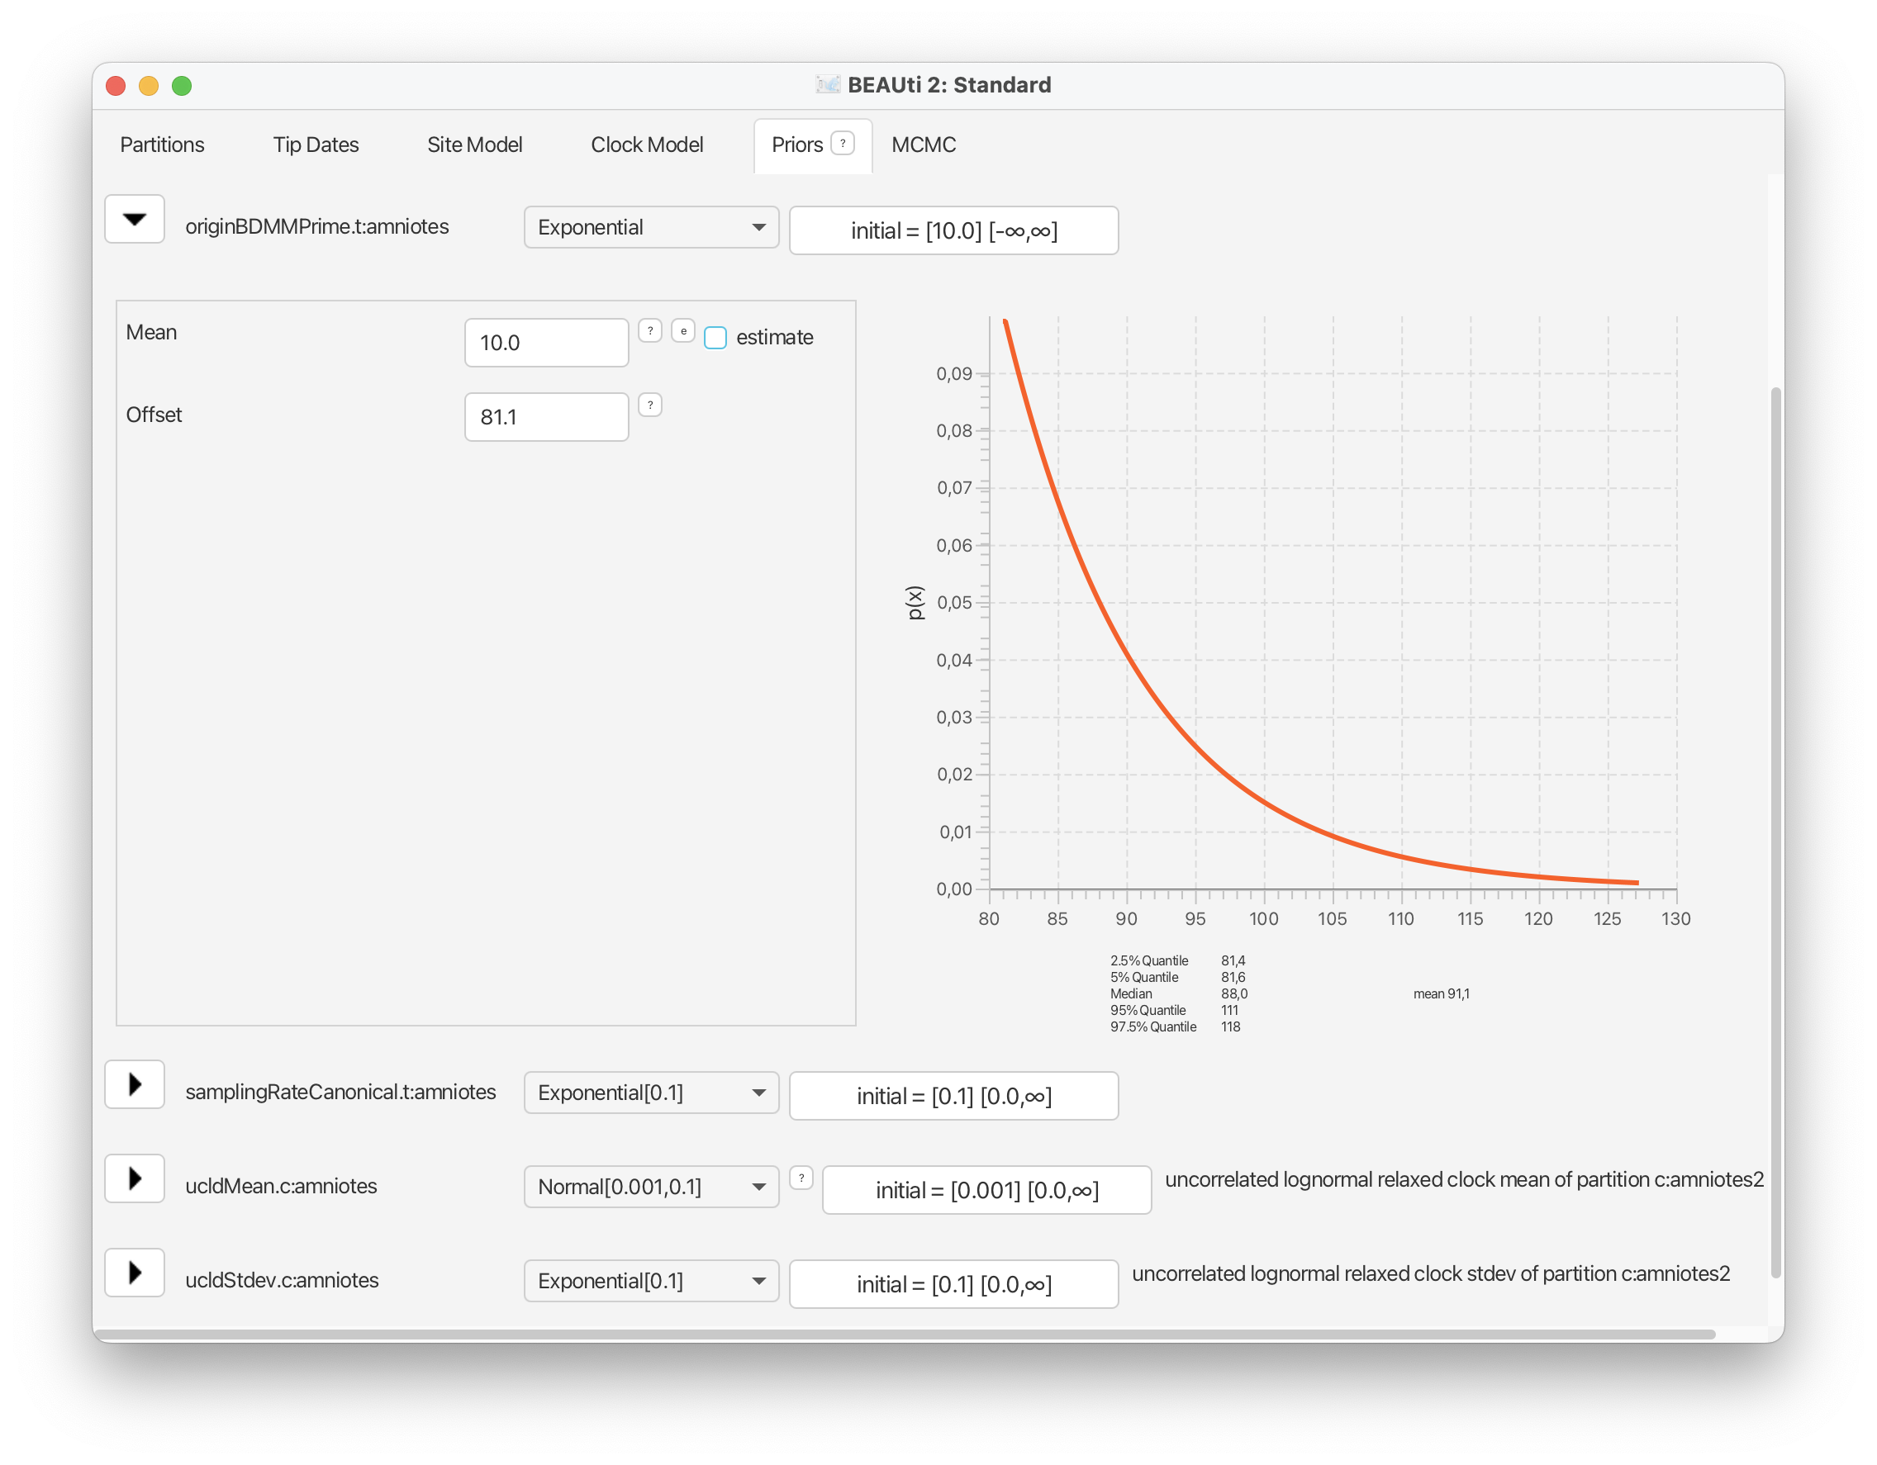
Task: Click the help icon next to Offset field
Action: (649, 405)
